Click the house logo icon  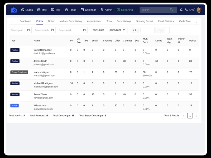[14, 10]
